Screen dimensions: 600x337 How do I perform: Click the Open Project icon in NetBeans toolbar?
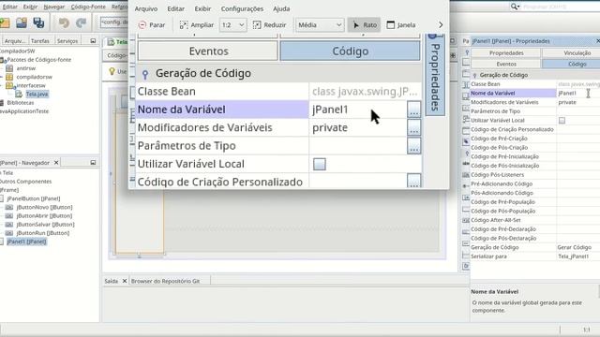[22, 22]
